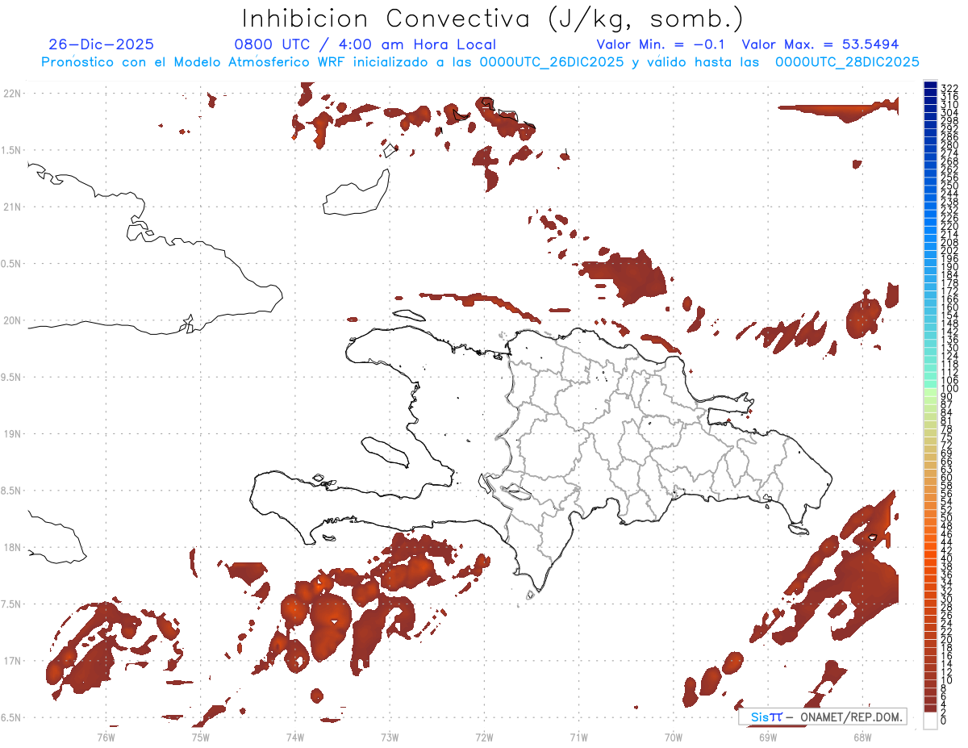Click the '250' value on the color scale
Image resolution: width=968 pixels, height=748 pixels.
click(x=949, y=186)
